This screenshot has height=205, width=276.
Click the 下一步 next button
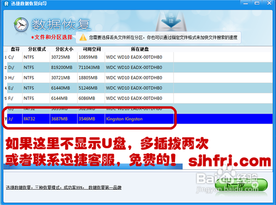(x=241, y=185)
